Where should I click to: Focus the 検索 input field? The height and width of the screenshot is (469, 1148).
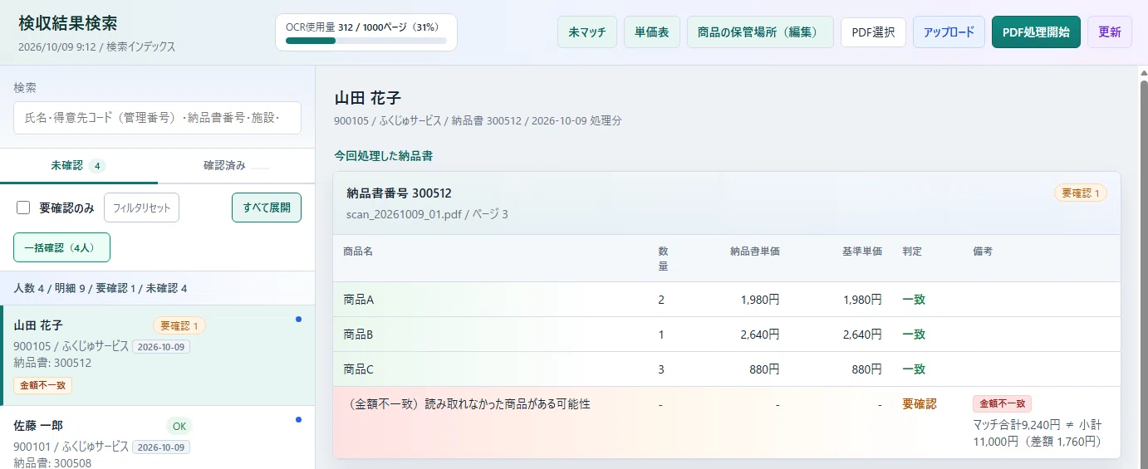point(157,118)
